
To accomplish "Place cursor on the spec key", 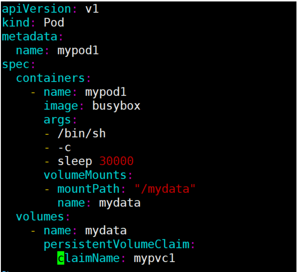I will click(16, 64).
